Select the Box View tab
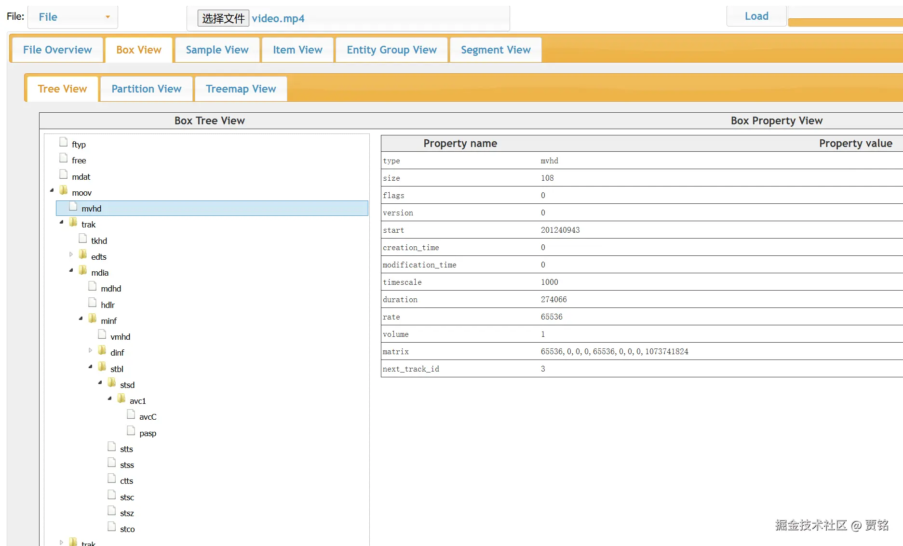The image size is (903, 546). coord(139,50)
